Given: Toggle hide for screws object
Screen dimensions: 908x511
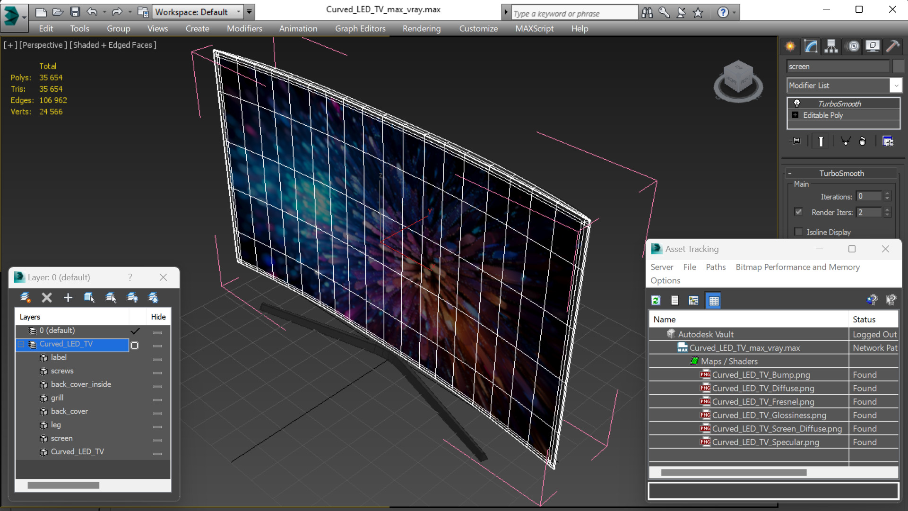Looking at the screenshot, I should click(158, 373).
